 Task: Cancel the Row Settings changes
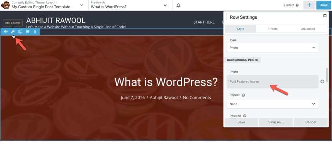(x=311, y=122)
